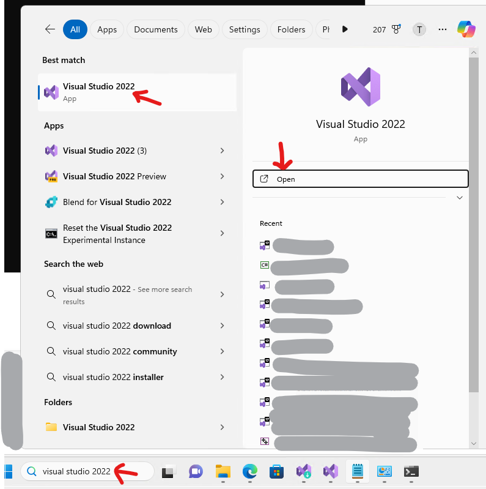
Task: Expand the 'visual studio 2022 installer' chevron
Action: pyautogui.click(x=222, y=377)
